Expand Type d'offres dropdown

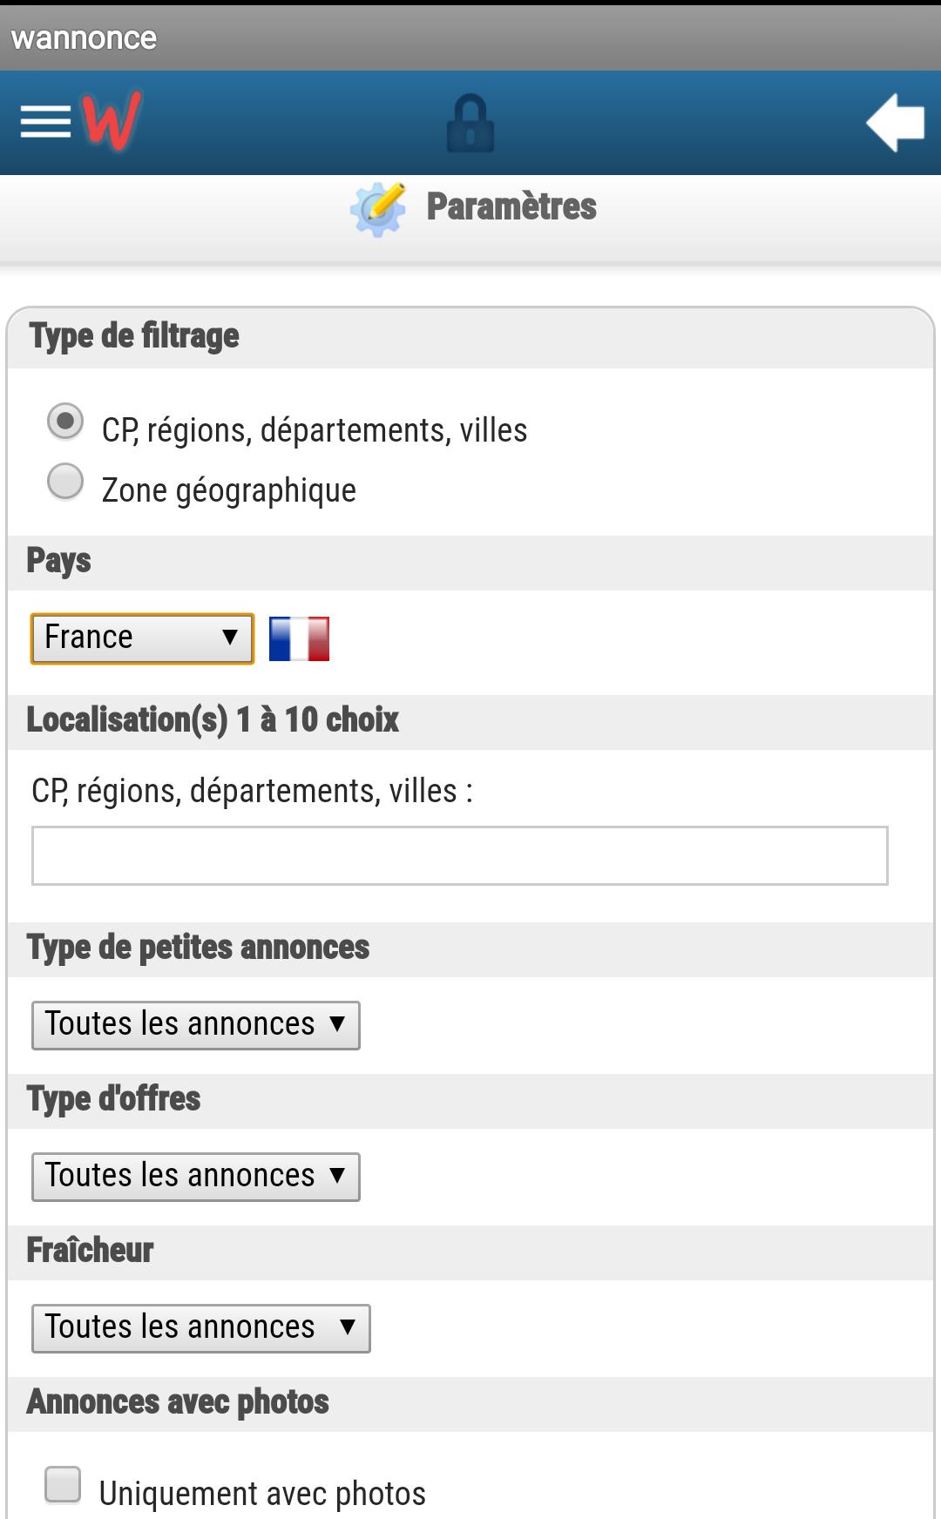[x=196, y=1177]
